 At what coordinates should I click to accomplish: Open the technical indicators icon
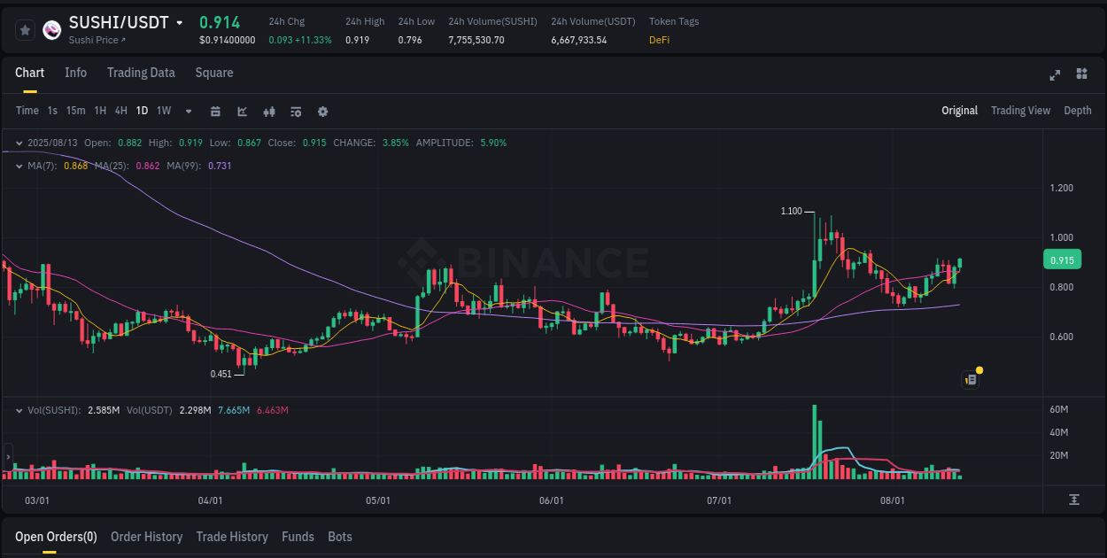[x=242, y=111]
